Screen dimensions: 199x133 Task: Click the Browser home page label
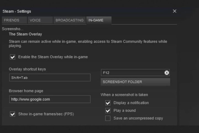point(26,91)
